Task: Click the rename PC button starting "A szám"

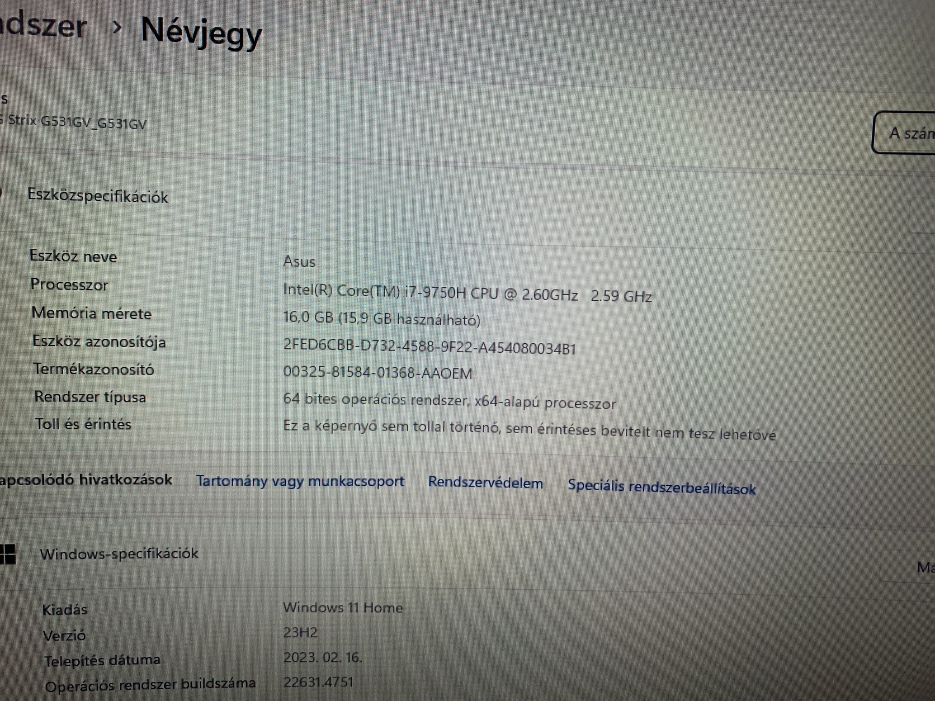Action: pos(904,132)
